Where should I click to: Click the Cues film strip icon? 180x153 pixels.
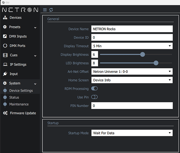(x=5, y=55)
